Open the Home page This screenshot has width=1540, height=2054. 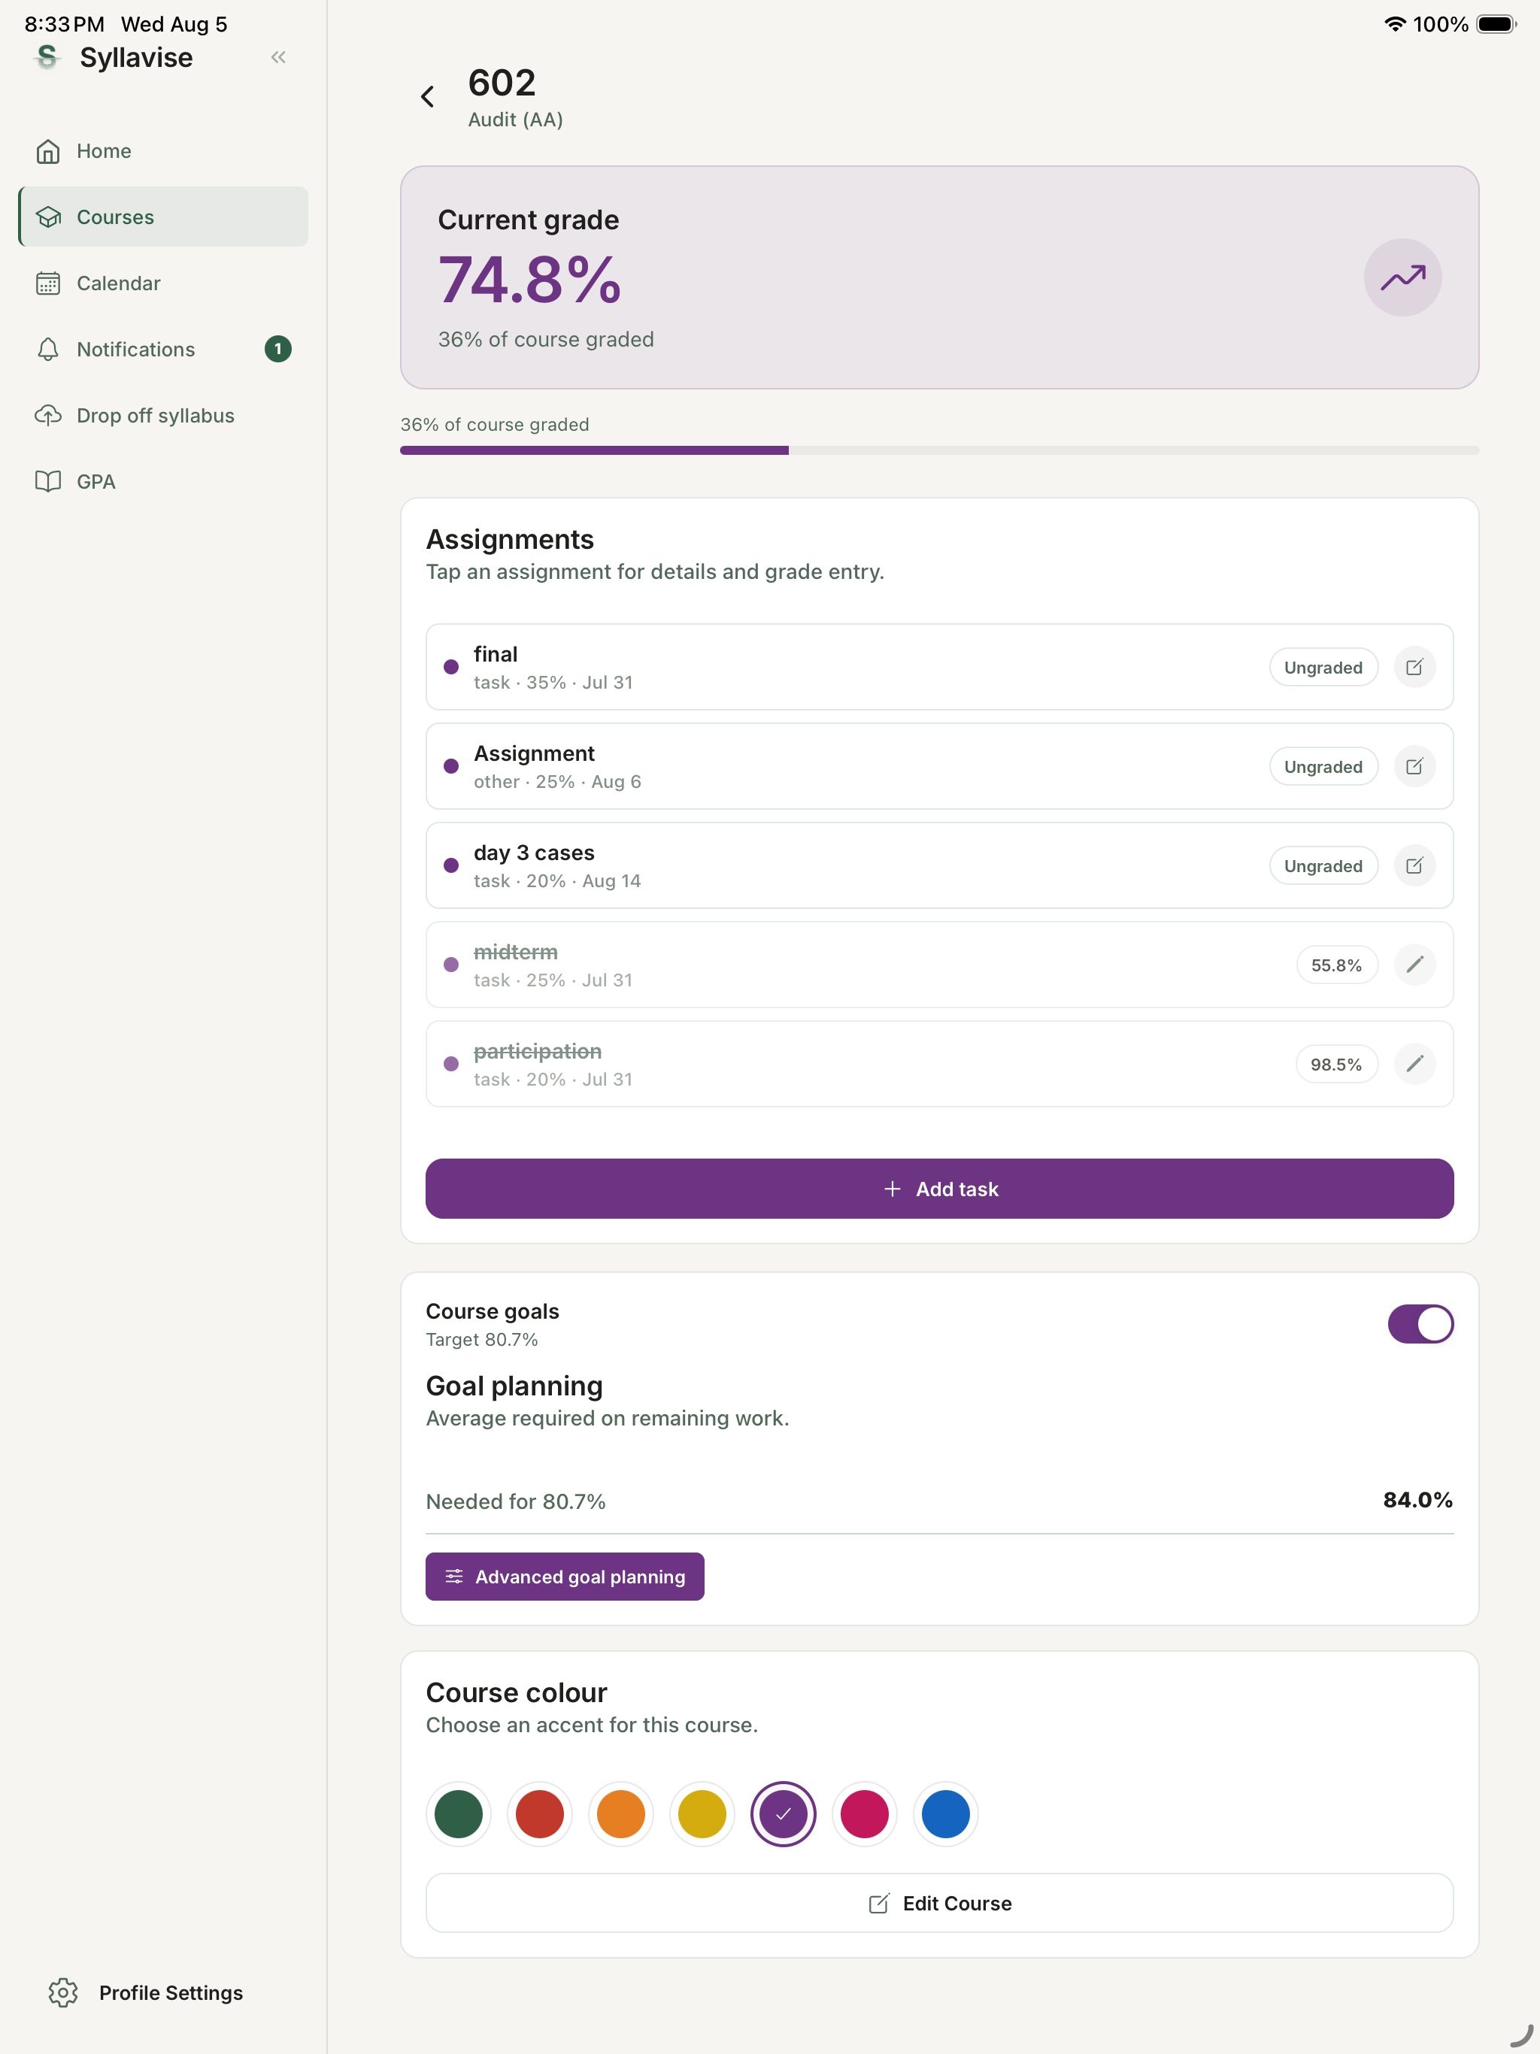click(x=163, y=150)
